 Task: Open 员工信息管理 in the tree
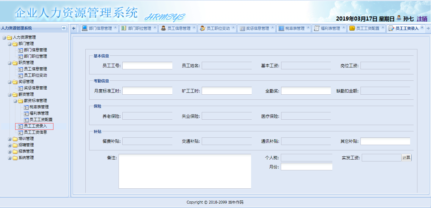[35, 69]
